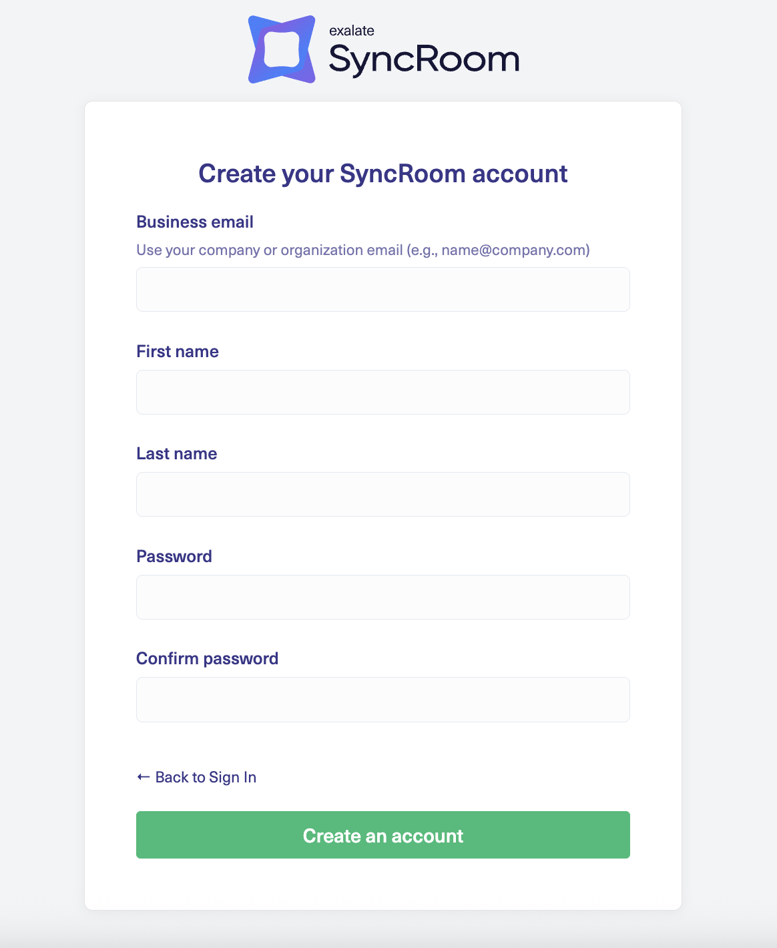Click the First name label
This screenshot has height=948, width=777.
click(x=178, y=352)
